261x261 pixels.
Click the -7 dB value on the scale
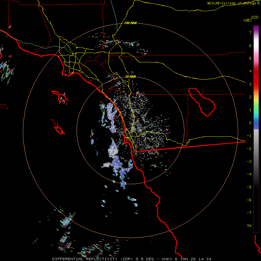[249, 213]
